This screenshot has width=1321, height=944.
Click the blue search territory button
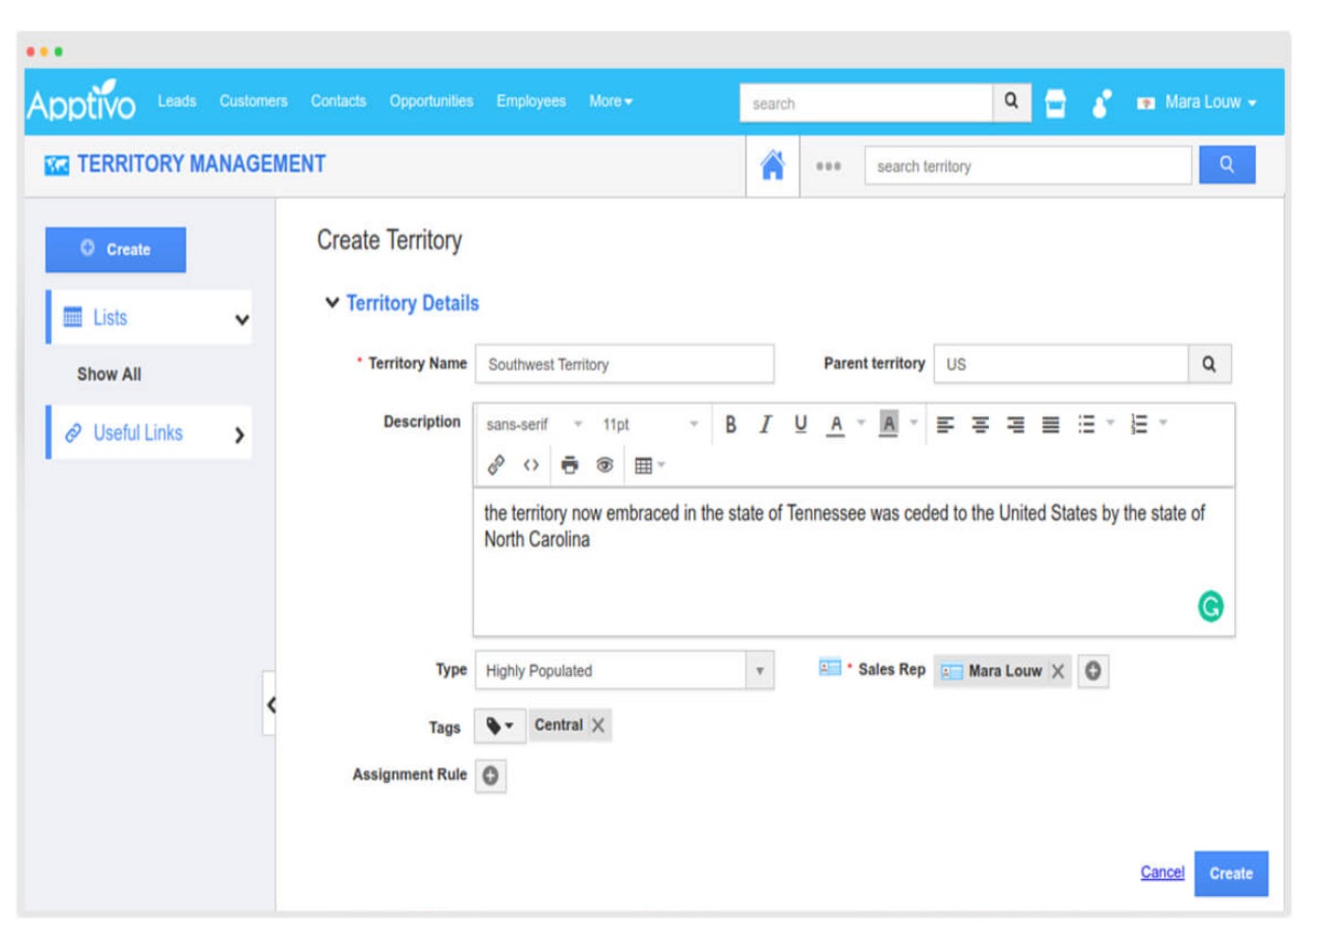coord(1227,165)
